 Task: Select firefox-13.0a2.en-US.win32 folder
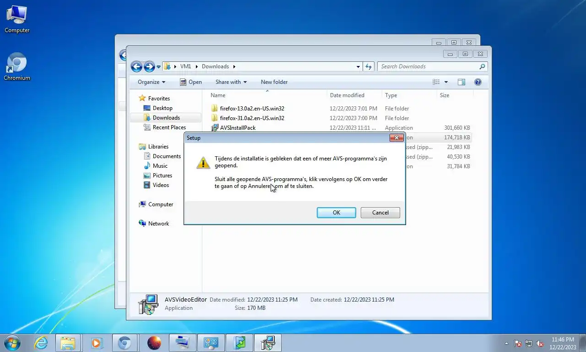(x=252, y=109)
